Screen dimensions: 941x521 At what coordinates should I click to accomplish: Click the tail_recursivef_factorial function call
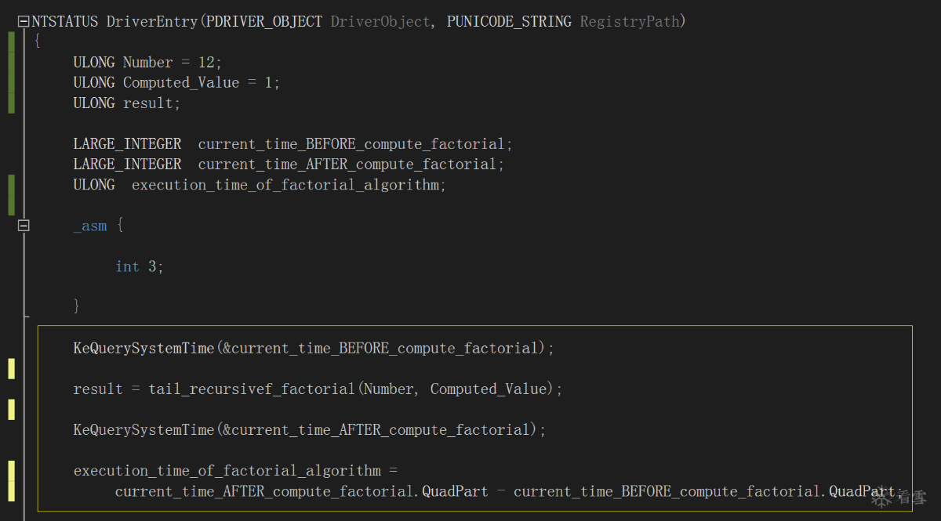pyautogui.click(x=251, y=389)
